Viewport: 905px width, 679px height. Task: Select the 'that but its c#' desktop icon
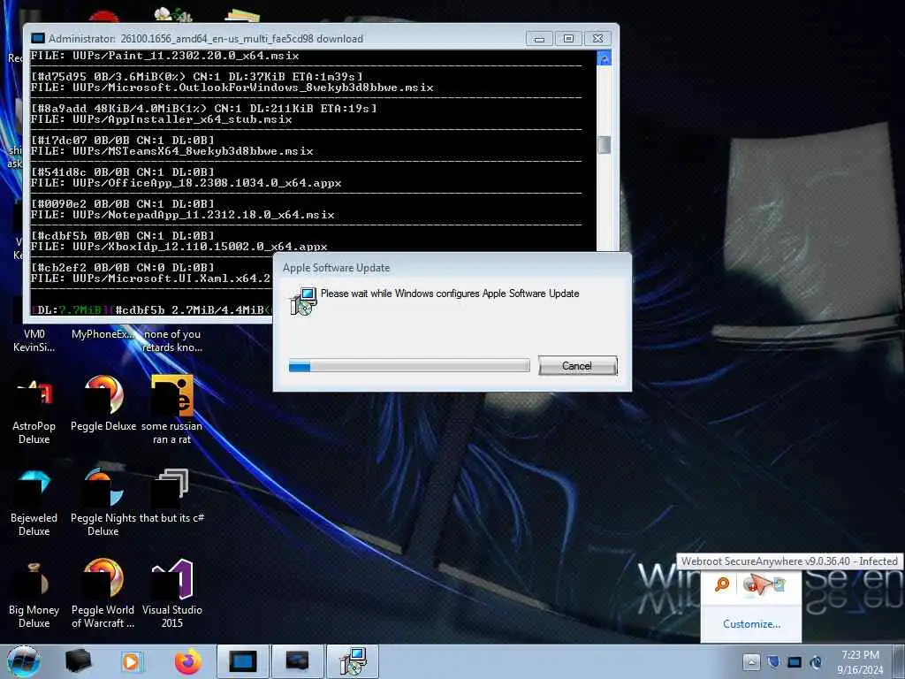pyautogui.click(x=172, y=496)
